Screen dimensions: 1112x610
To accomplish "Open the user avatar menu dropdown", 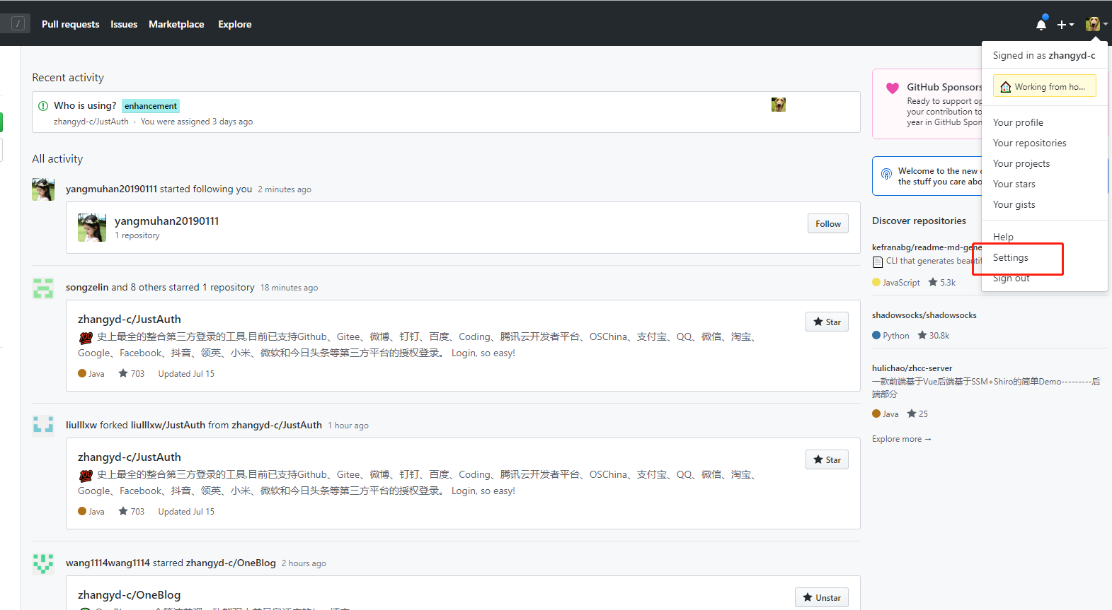I will pyautogui.click(x=1096, y=24).
